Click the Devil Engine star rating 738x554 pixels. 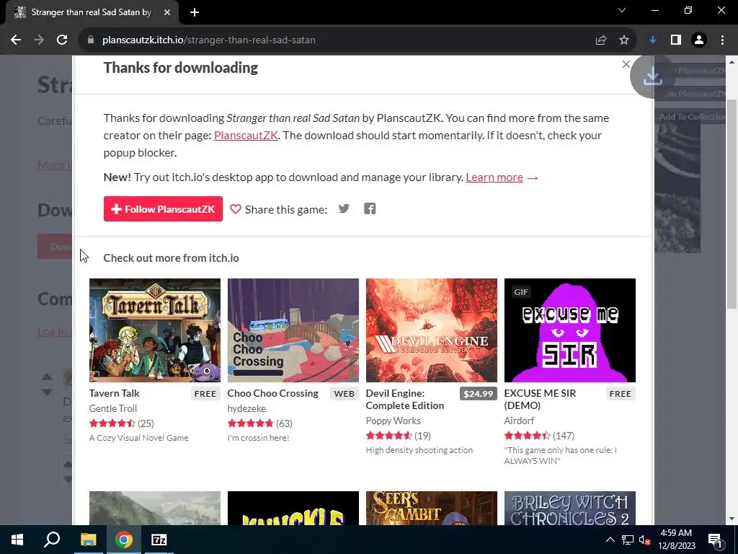388,435
